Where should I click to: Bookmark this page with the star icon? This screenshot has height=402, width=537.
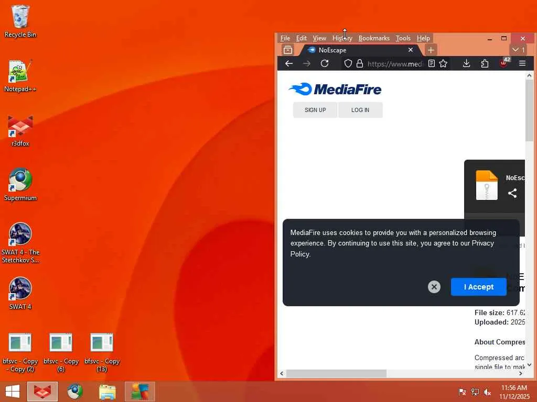[x=443, y=63]
